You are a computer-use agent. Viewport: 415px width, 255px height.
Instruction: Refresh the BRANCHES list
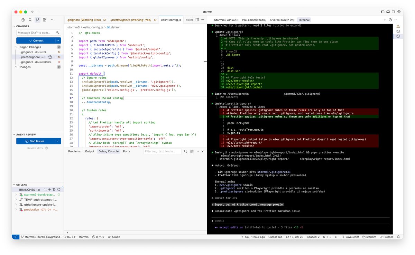(58, 190)
